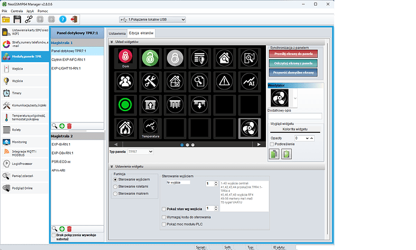Viewport: 416px width, 250px height.
Task: Open the Plik menu
Action: click(4, 11)
